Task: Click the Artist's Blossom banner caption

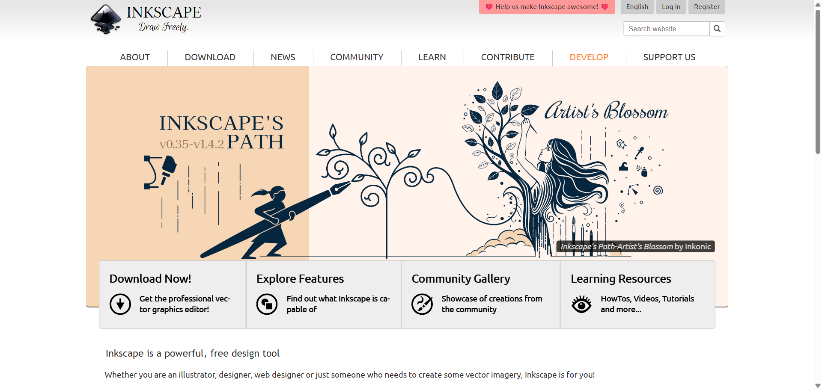Action: pyautogui.click(x=635, y=246)
